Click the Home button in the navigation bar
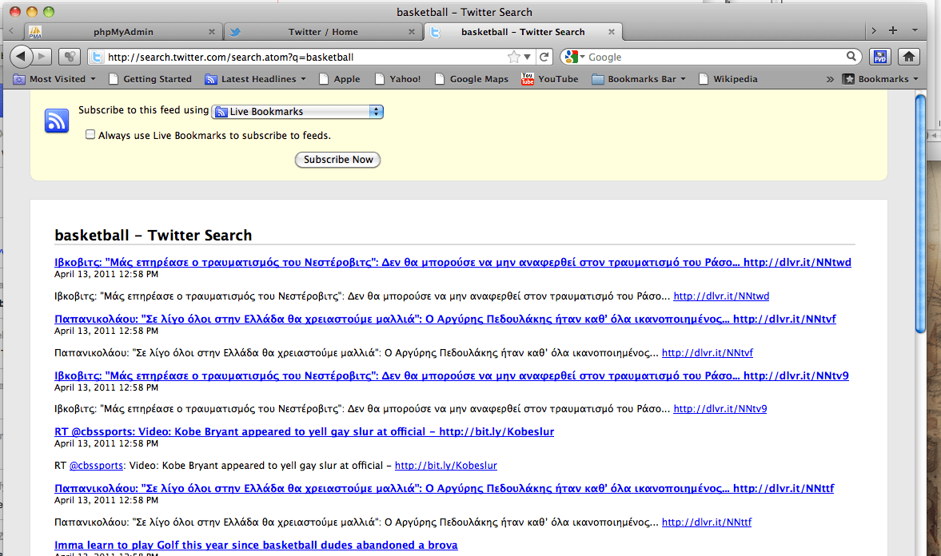The height and width of the screenshot is (556, 941). [x=909, y=56]
